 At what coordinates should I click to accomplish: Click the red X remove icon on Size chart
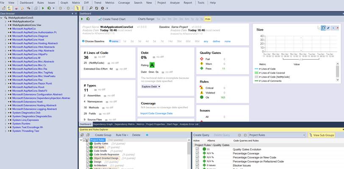click(338, 28)
